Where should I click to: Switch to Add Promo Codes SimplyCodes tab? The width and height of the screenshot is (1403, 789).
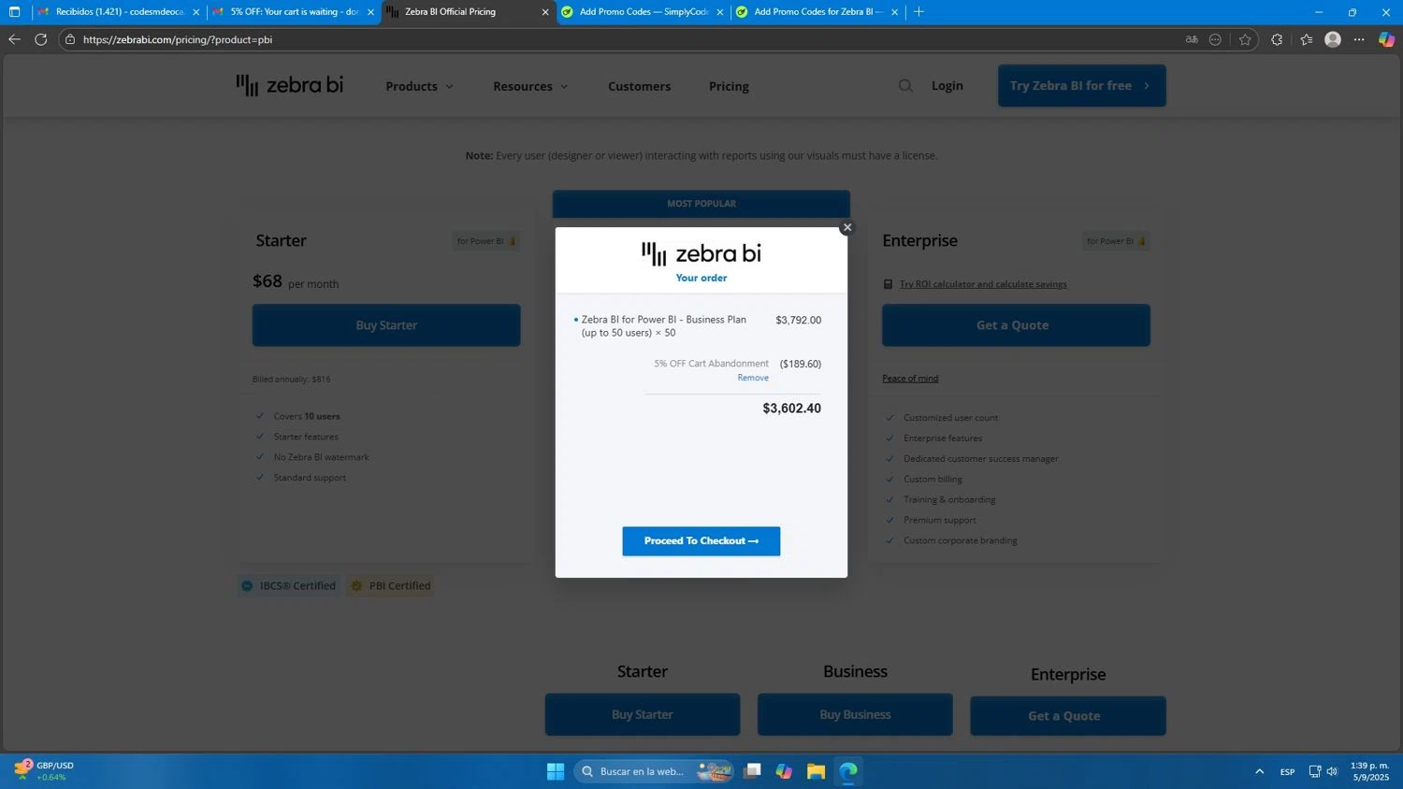point(644,12)
